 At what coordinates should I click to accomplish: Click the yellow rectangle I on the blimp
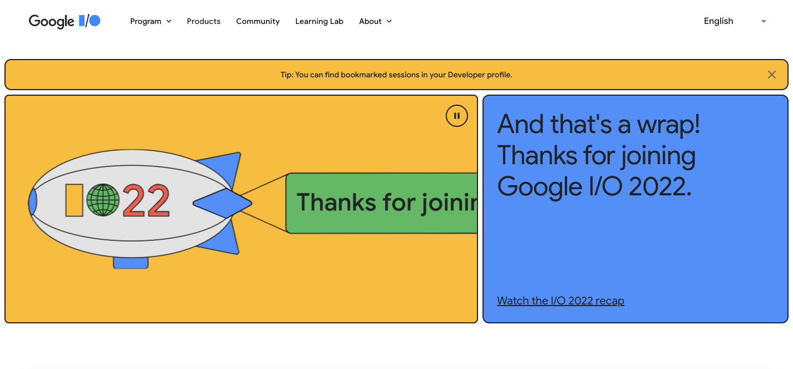(74, 200)
